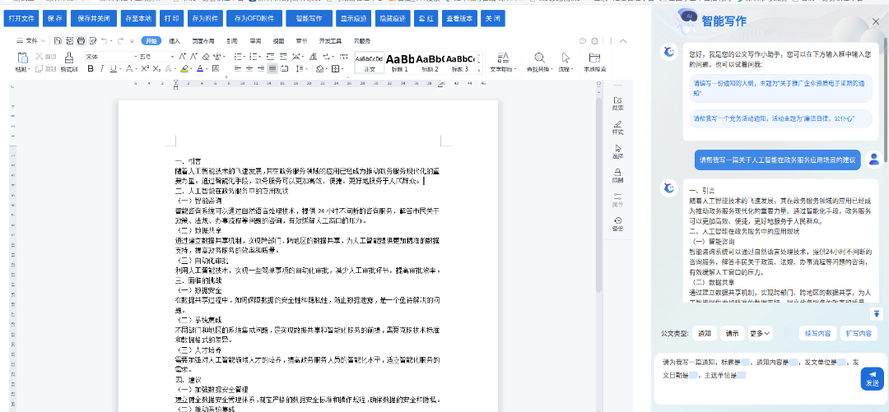This screenshot has width=889, height=412.
Task: Click the Paste clipboard icon
Action: [23, 58]
